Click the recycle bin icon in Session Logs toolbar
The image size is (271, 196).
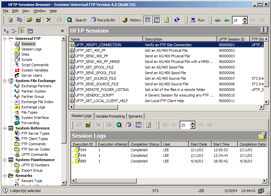click(x=128, y=125)
